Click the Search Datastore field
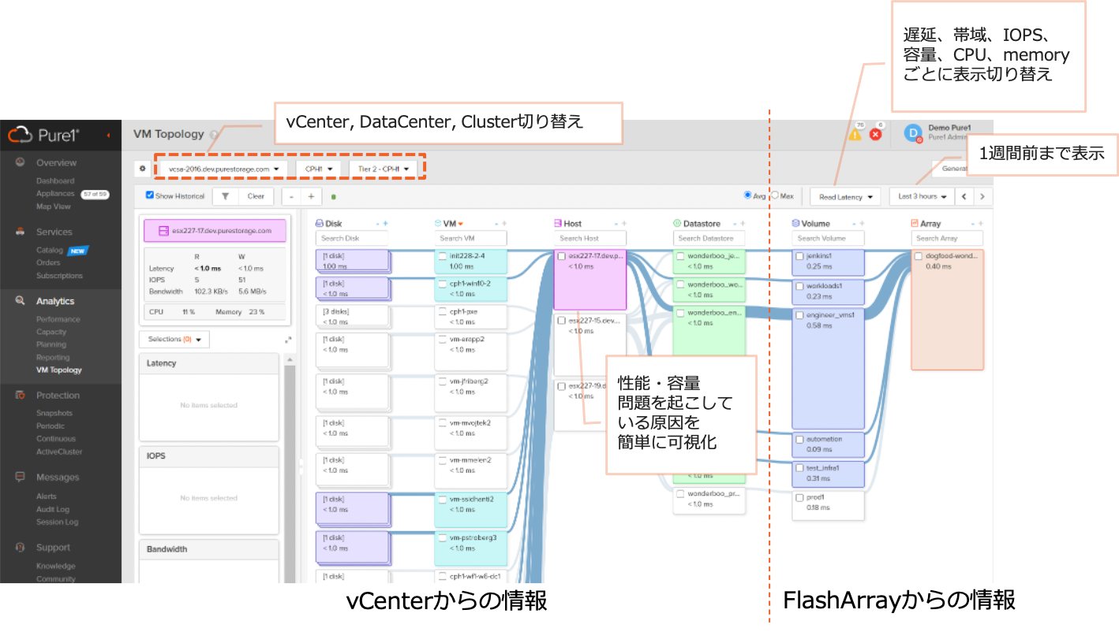This screenshot has height=632, width=1119. pyautogui.click(x=709, y=238)
